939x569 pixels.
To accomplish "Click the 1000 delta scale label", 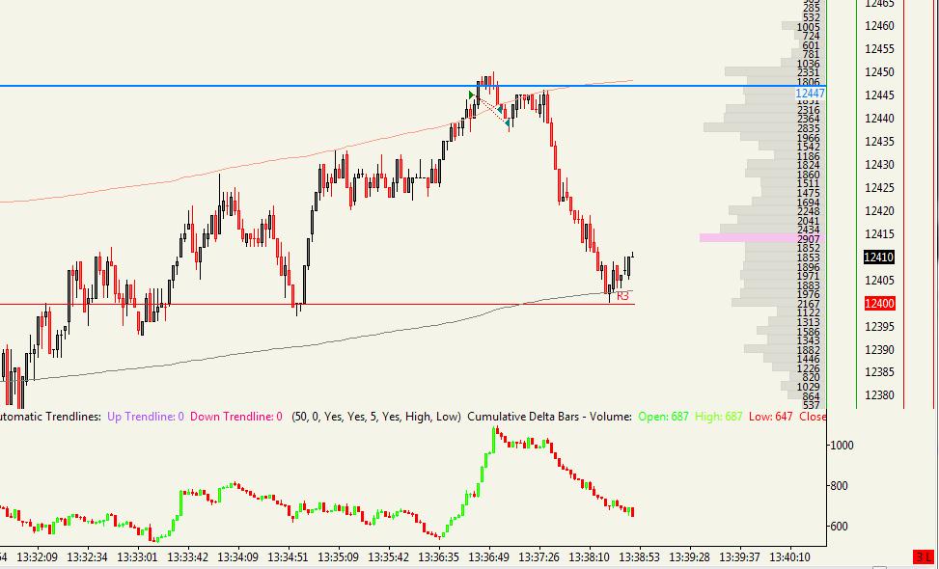I will [842, 446].
